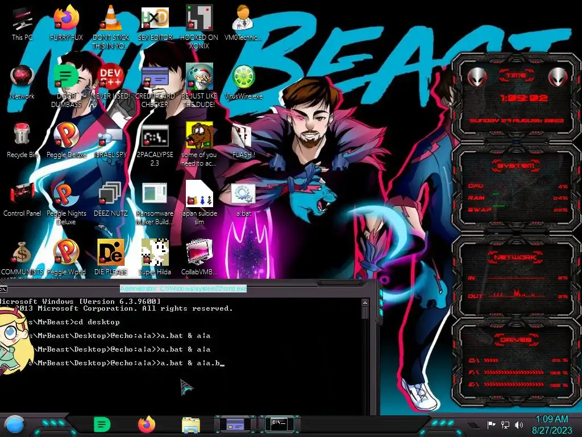Image resolution: width=582 pixels, height=437 pixels.
Task: Open Action Center flag tray icon
Action: click(x=491, y=424)
